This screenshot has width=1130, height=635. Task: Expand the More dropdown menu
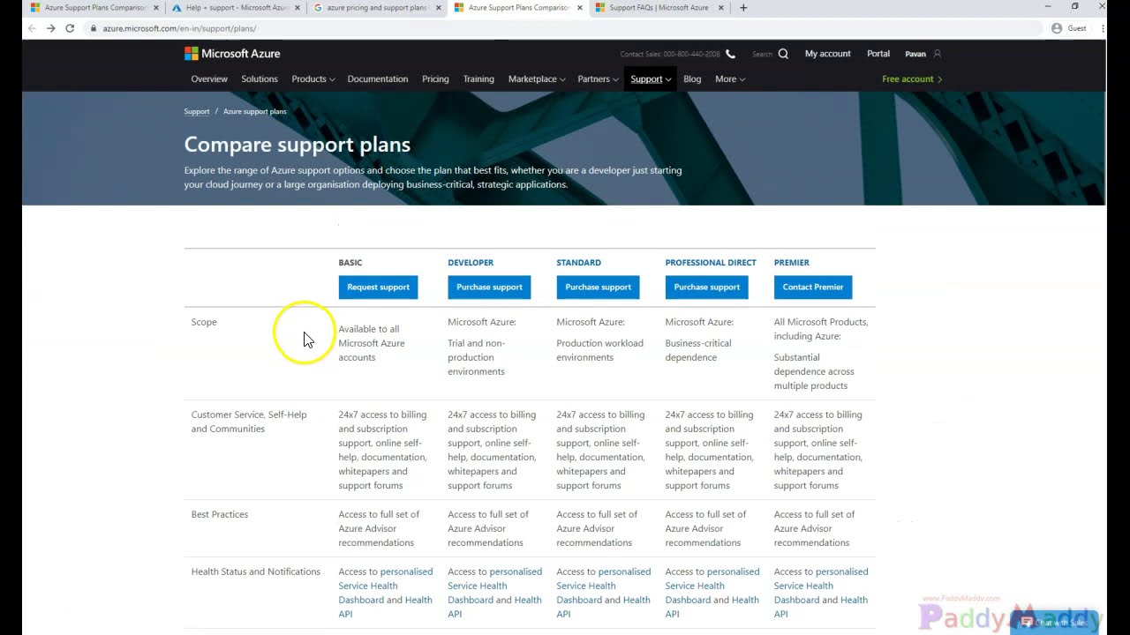pyautogui.click(x=730, y=79)
